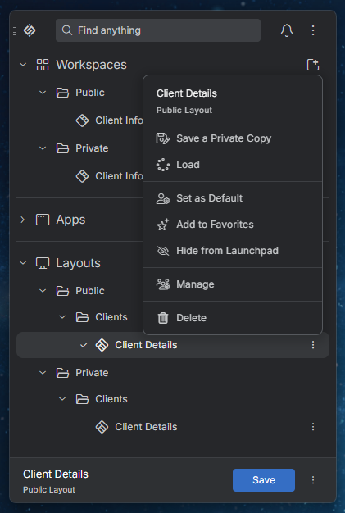
Task: Collapse the Private folder under Workspaces
Action: [x=43, y=148]
